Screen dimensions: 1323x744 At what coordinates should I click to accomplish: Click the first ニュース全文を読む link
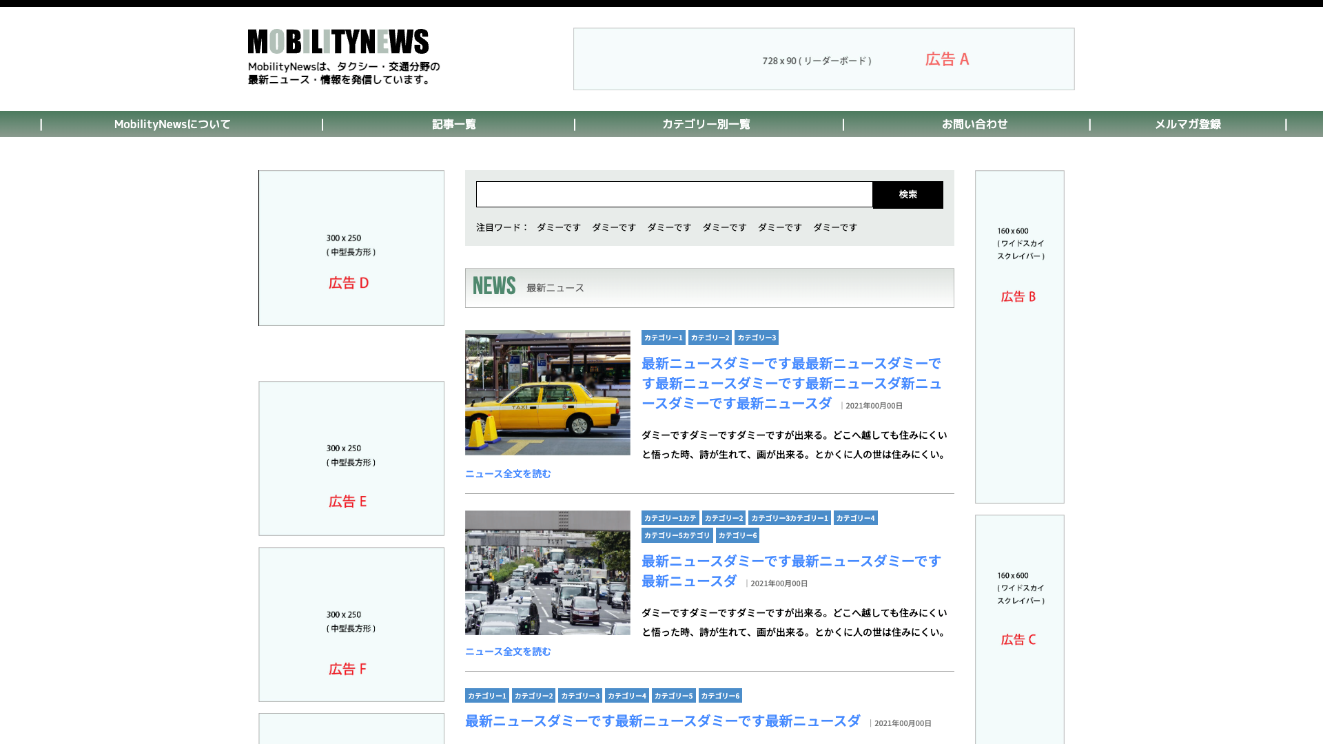click(x=508, y=474)
